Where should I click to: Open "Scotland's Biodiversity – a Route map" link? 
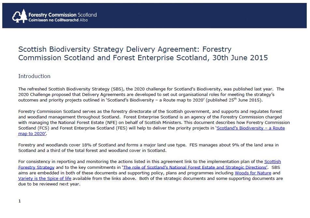pos(250,128)
